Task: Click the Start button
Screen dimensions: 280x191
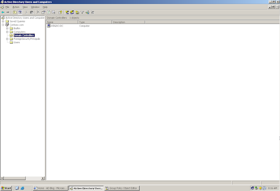Action: click(x=6, y=188)
